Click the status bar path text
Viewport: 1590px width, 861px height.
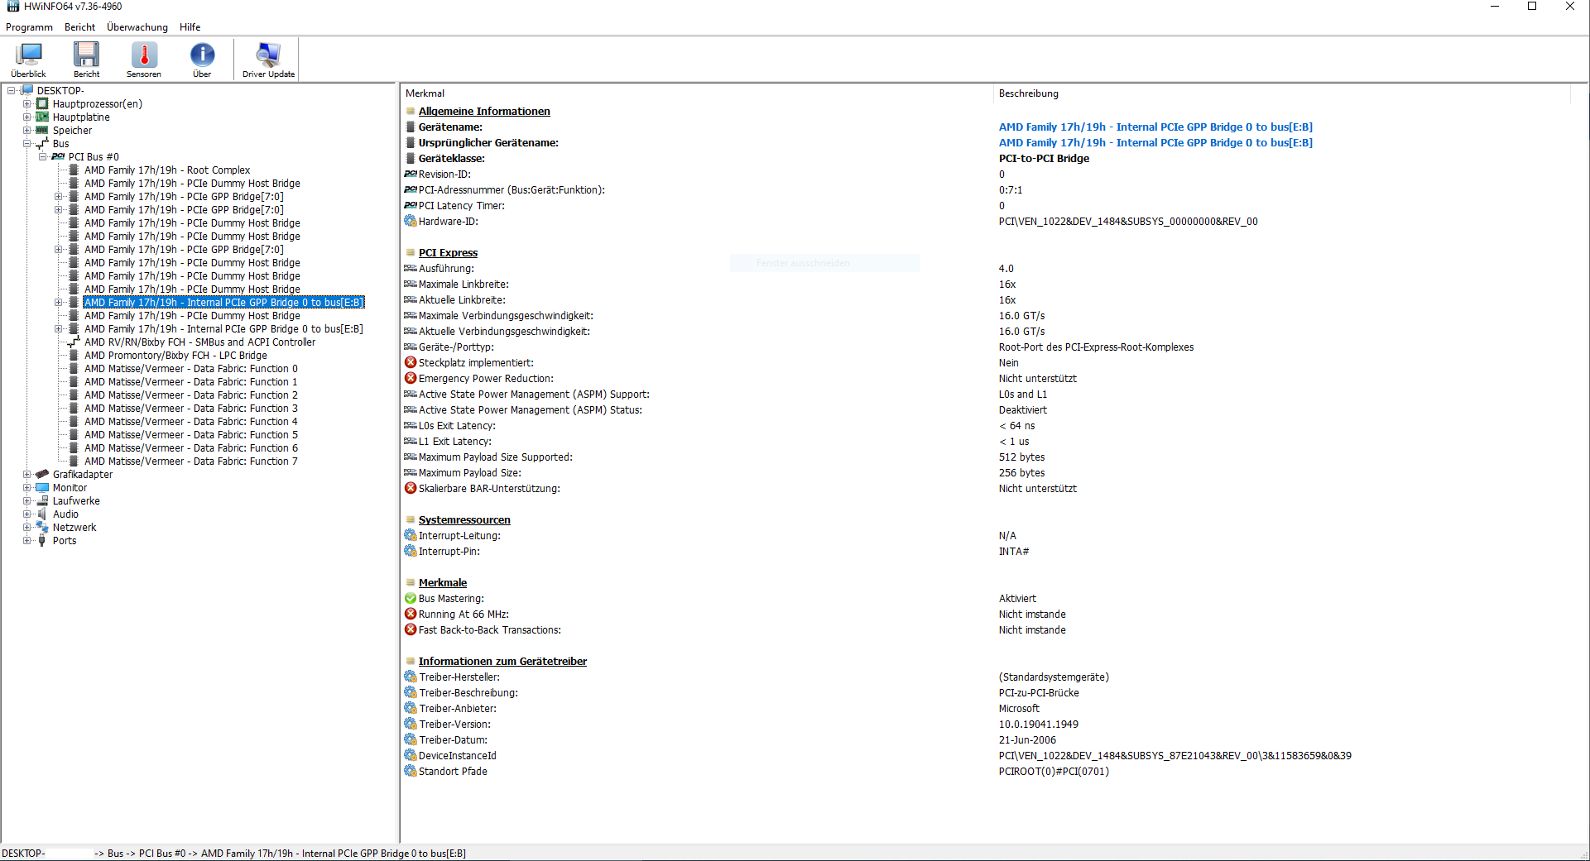tap(234, 854)
